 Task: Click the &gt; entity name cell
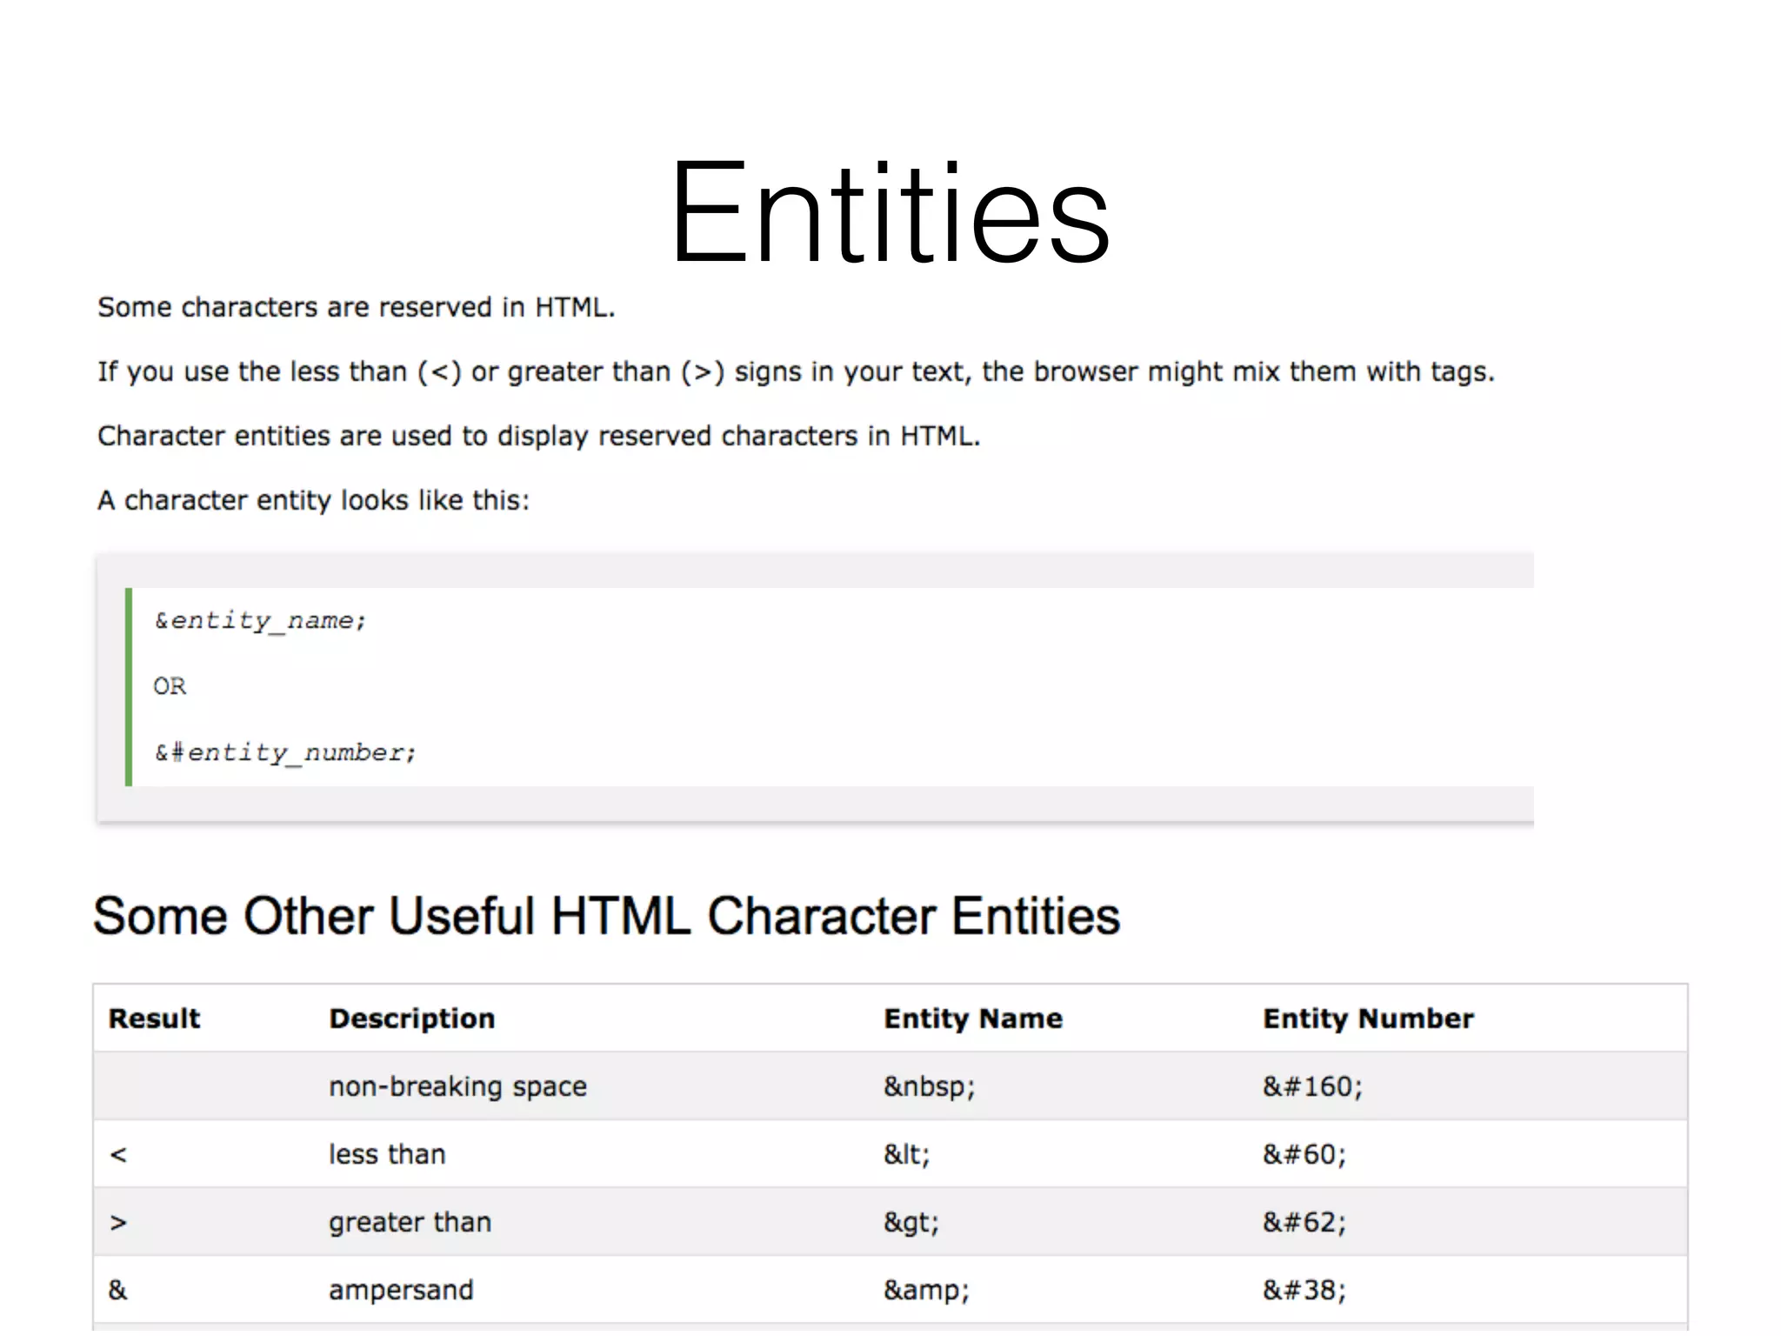click(910, 1221)
